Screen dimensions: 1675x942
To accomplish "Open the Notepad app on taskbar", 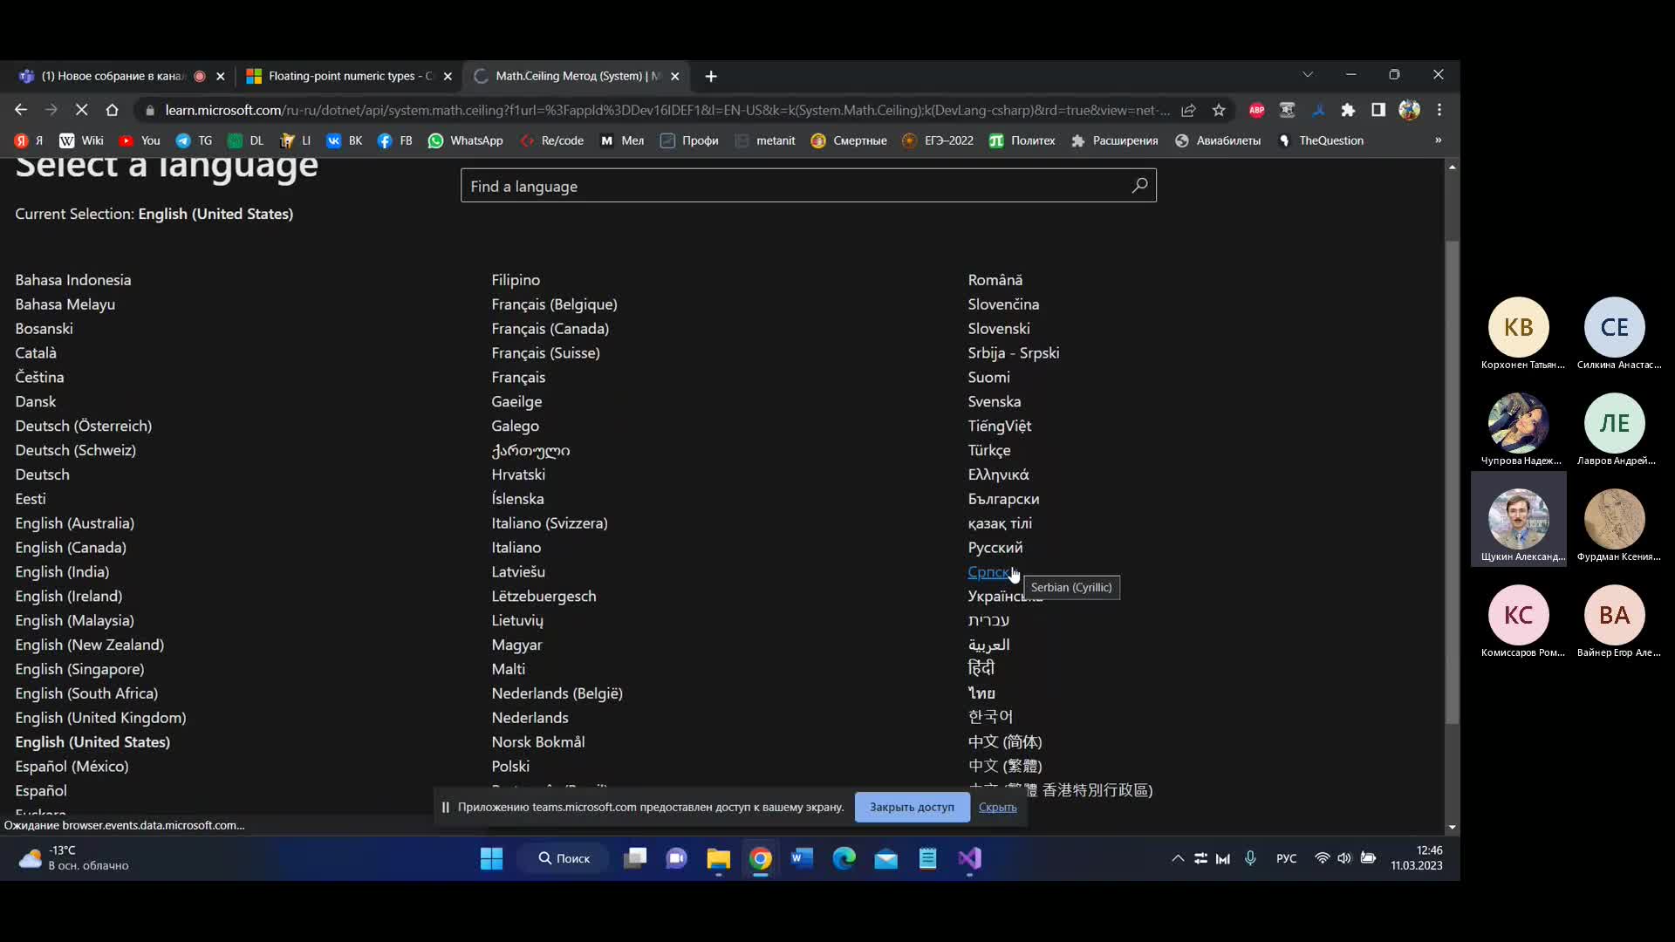I will (927, 859).
